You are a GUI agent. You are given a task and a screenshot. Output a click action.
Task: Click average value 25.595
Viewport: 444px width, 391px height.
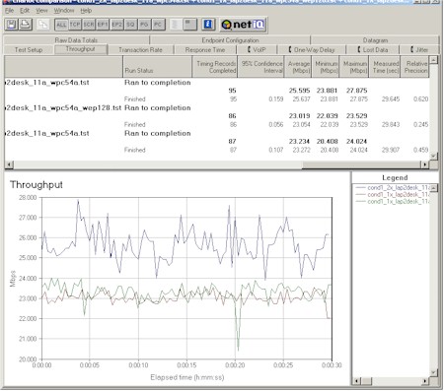click(x=299, y=91)
